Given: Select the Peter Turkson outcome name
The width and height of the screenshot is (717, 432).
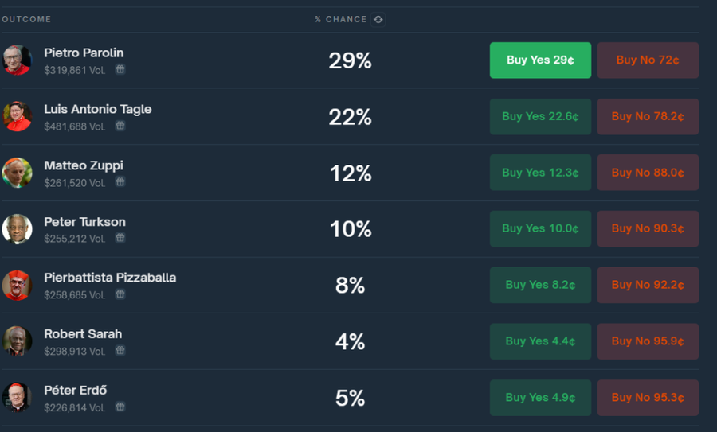Looking at the screenshot, I should pos(84,222).
